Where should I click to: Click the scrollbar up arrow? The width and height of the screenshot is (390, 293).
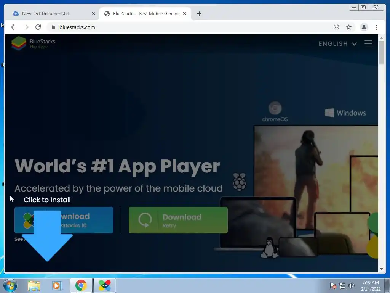click(x=381, y=38)
